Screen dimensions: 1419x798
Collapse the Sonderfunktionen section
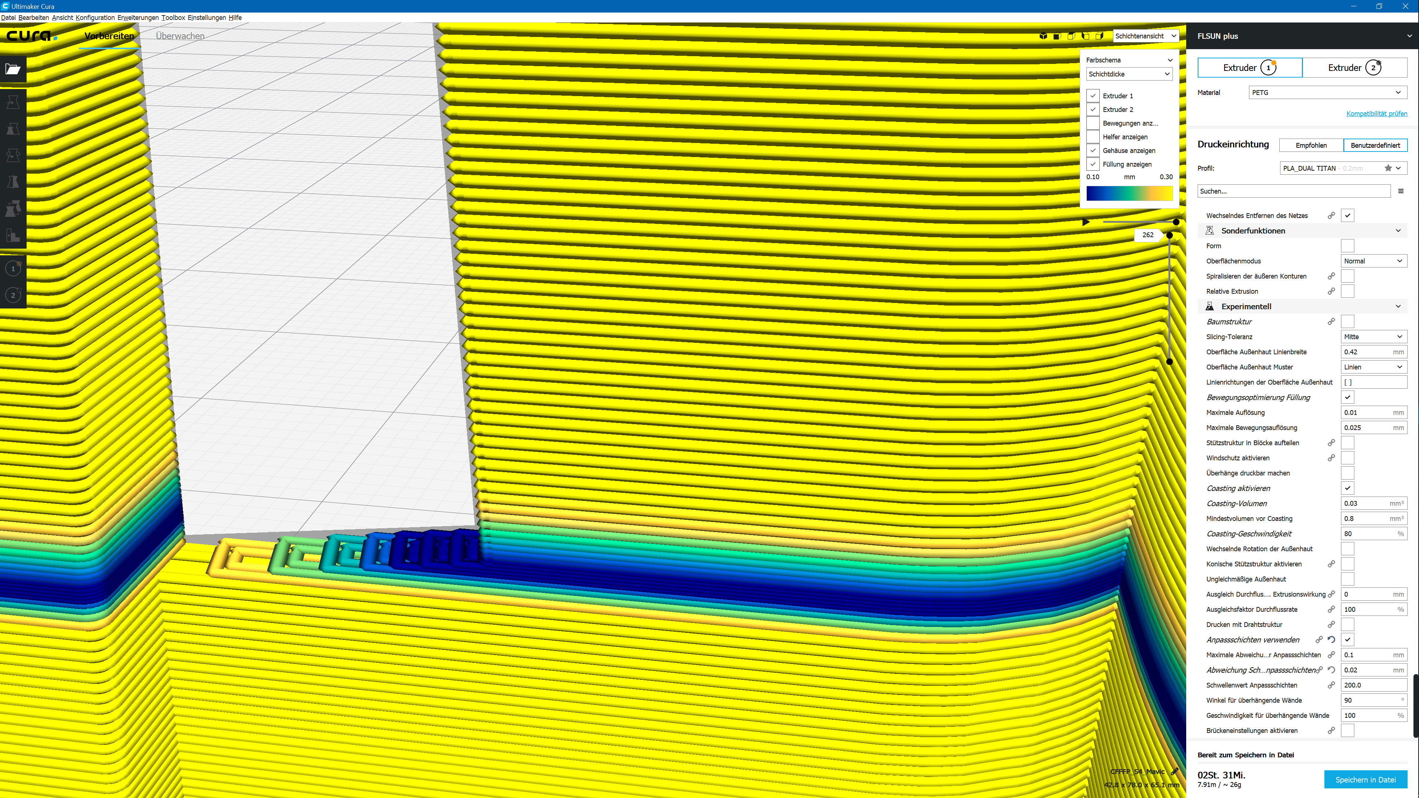pos(1302,231)
